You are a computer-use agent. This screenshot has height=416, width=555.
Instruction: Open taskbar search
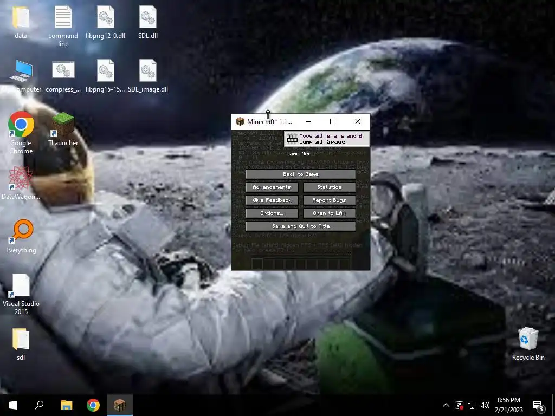pyautogui.click(x=39, y=405)
